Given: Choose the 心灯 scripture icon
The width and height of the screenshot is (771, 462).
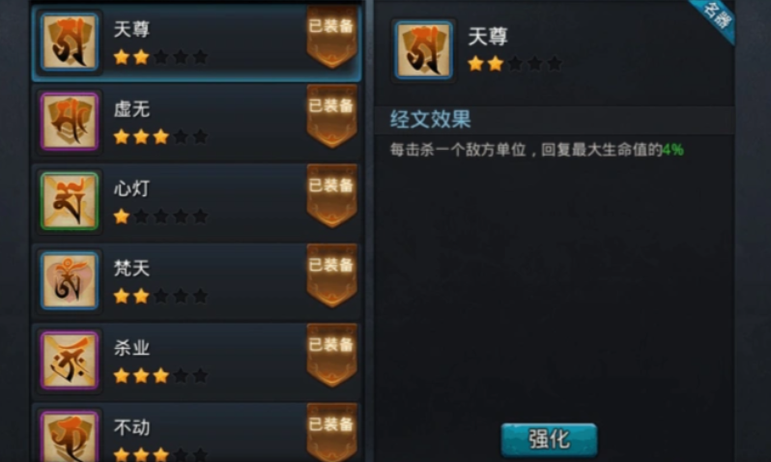Looking at the screenshot, I should 70,201.
